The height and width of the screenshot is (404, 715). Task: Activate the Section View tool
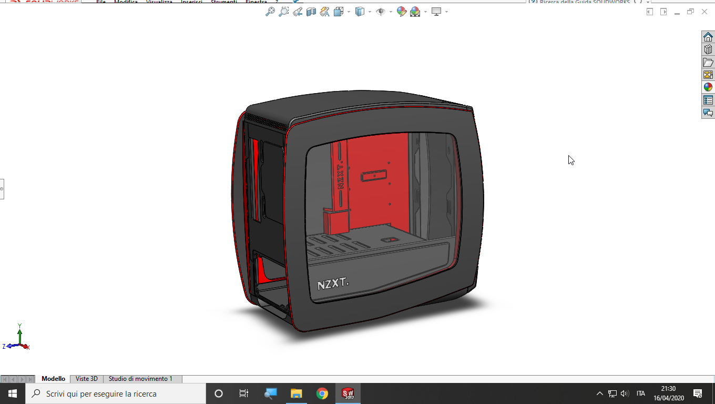[311, 12]
